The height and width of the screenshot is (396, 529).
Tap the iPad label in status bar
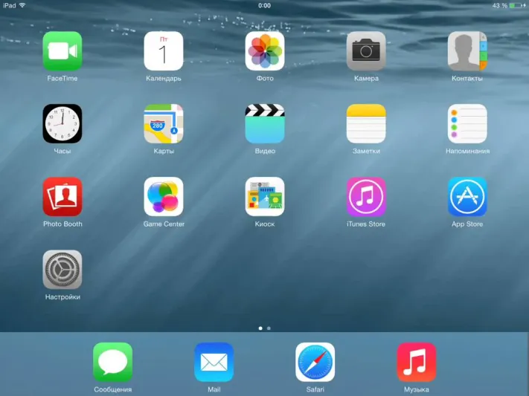tap(10, 5)
